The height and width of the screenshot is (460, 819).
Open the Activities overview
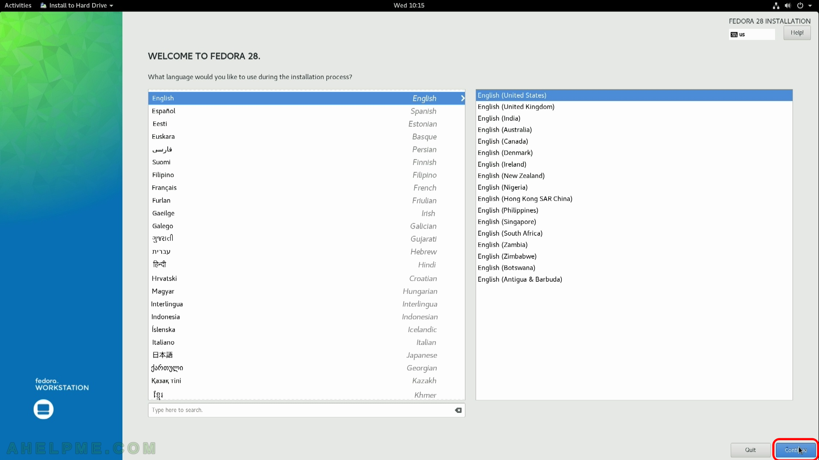pos(18,6)
